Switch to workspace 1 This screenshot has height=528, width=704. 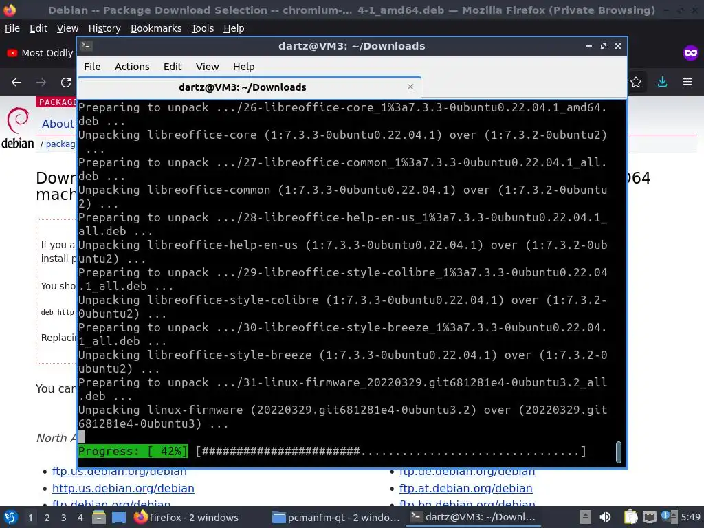[30, 518]
